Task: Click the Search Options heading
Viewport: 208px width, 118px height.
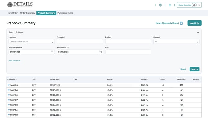Action: point(16,32)
